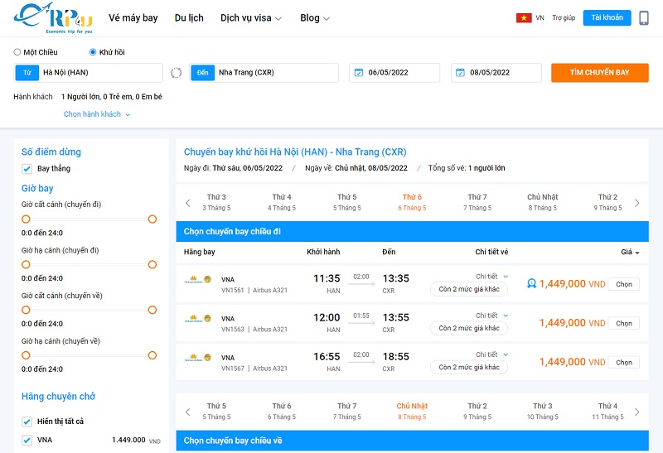Go to next dates in return date strip

636,412
